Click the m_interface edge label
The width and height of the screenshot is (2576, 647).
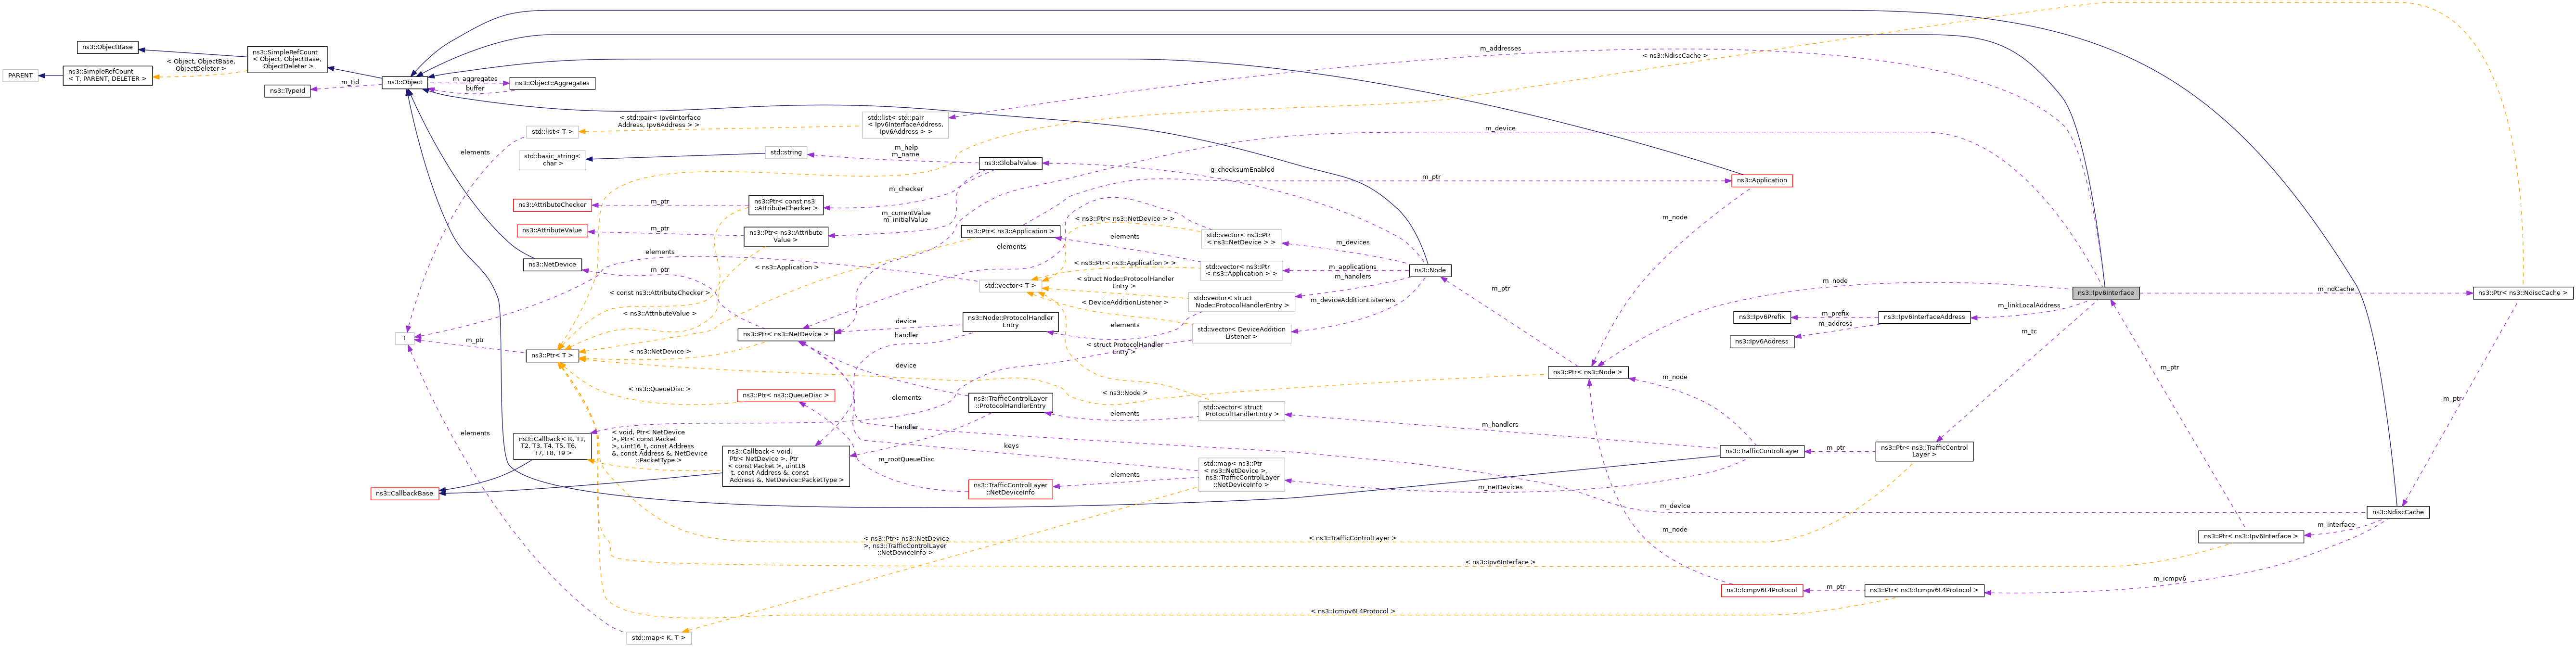(x=2335, y=524)
